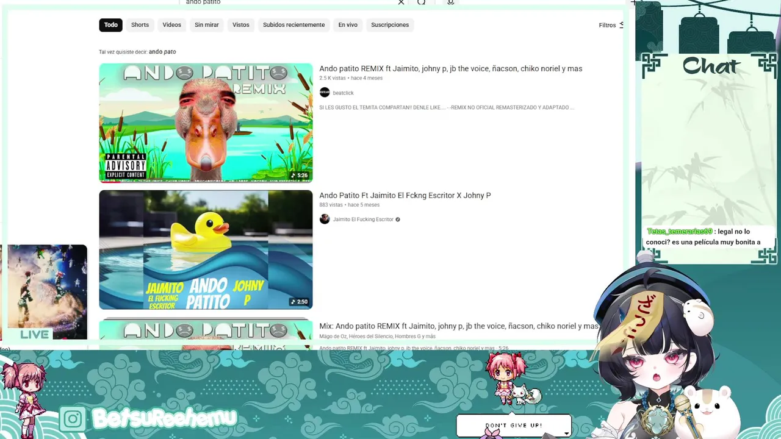The height and width of the screenshot is (439, 781).
Task: Click '883 vistas • hace 5 meses' text
Action: click(x=349, y=205)
